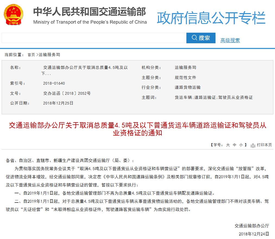Click the 中华人民共和国交通运输部 site title
Viewport: 275px width, 239px height.
pyautogui.click(x=90, y=12)
